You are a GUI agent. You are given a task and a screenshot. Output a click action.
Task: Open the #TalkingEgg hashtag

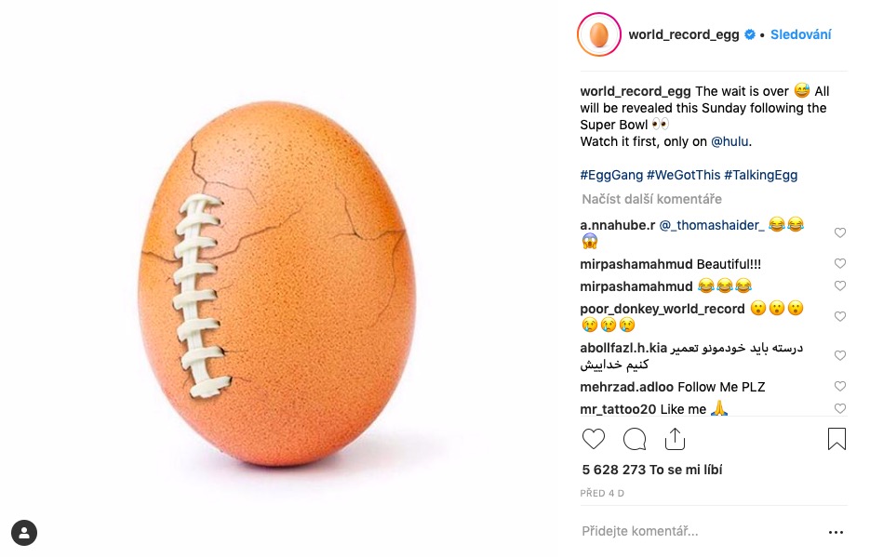tap(761, 175)
